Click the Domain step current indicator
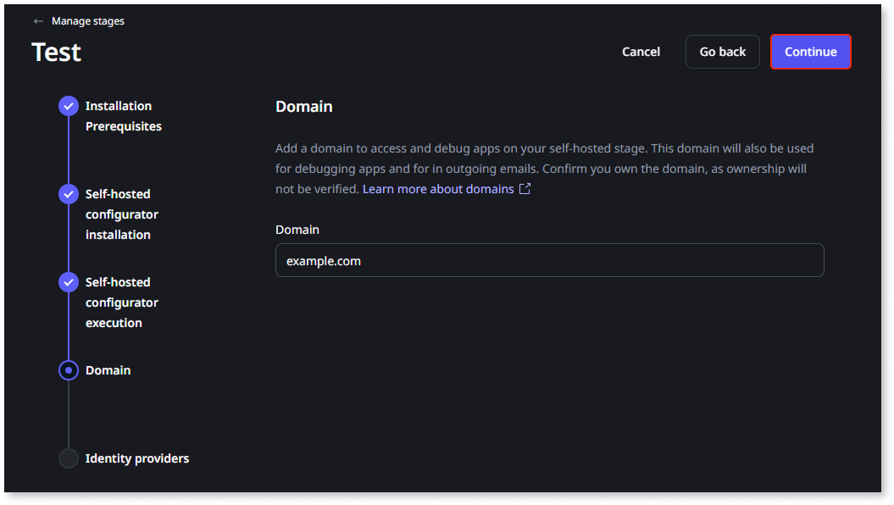894x505 pixels. [69, 370]
